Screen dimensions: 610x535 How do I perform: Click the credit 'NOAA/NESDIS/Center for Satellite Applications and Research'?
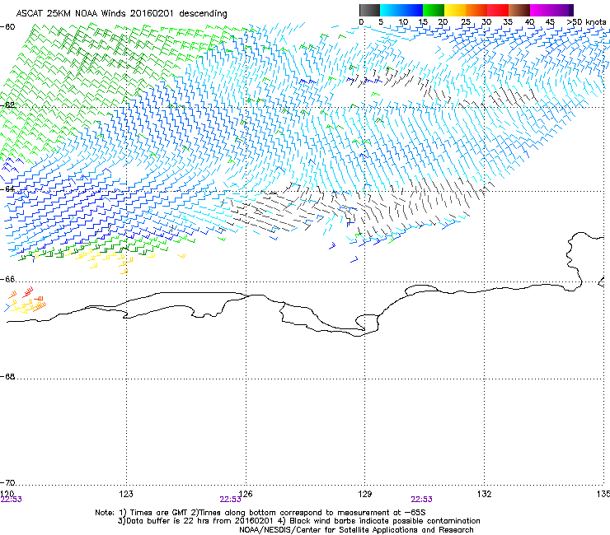(x=356, y=529)
